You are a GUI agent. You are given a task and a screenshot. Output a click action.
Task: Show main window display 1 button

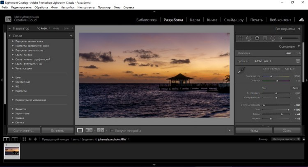coord(6,139)
